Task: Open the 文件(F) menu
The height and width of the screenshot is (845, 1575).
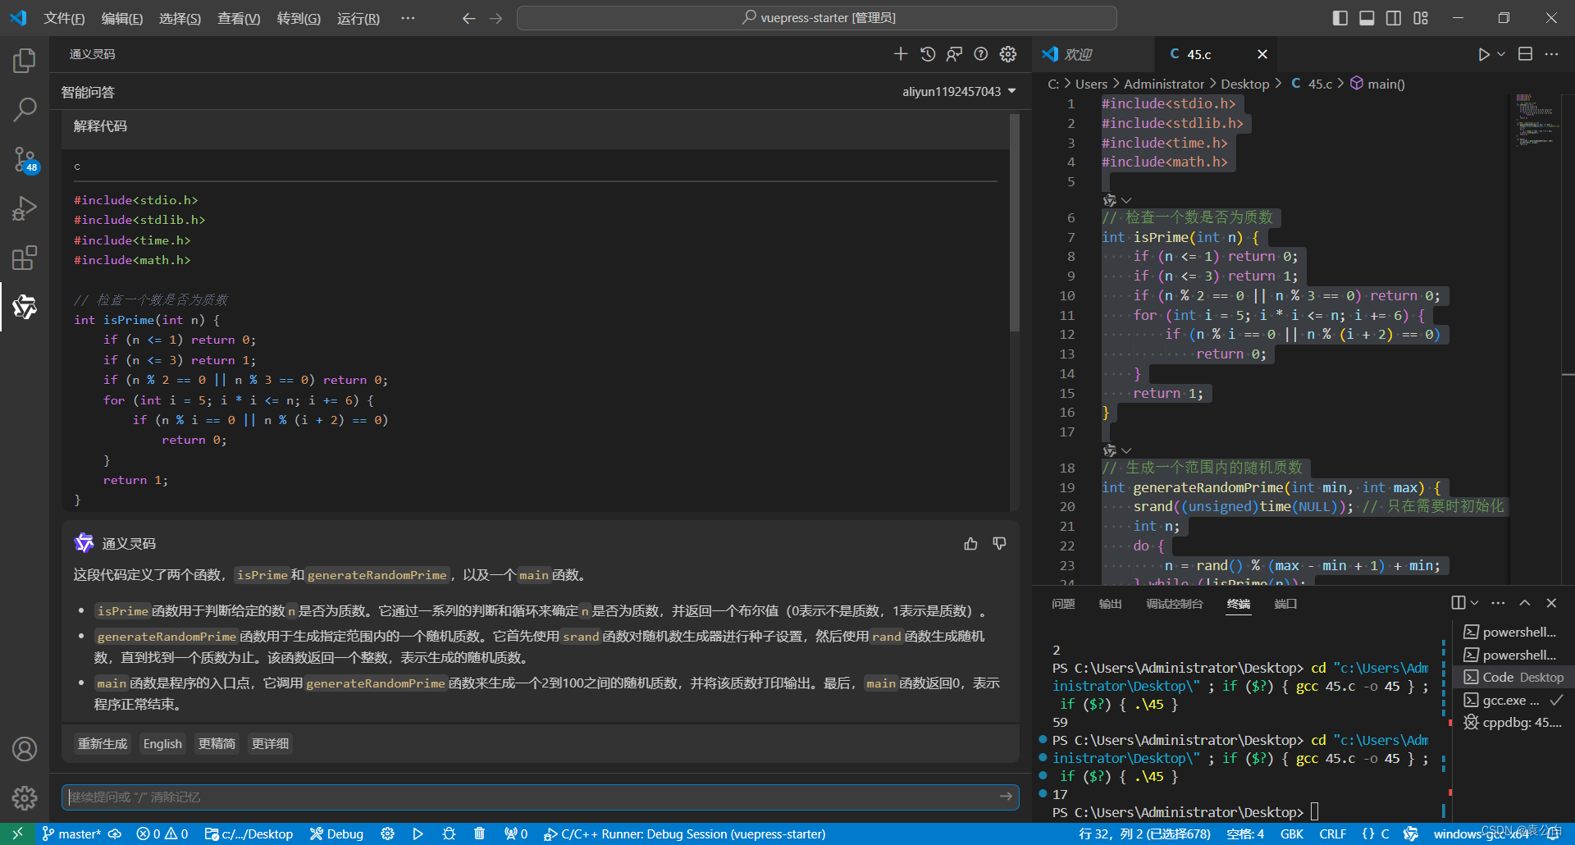Action: pos(64,18)
